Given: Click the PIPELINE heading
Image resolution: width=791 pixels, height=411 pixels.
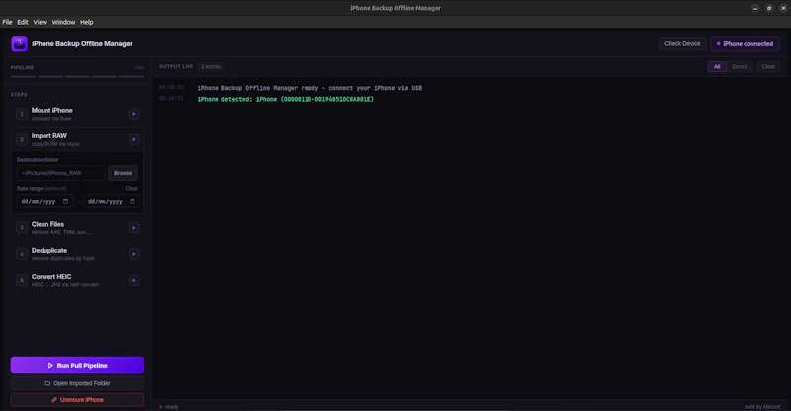Looking at the screenshot, I should tap(22, 67).
